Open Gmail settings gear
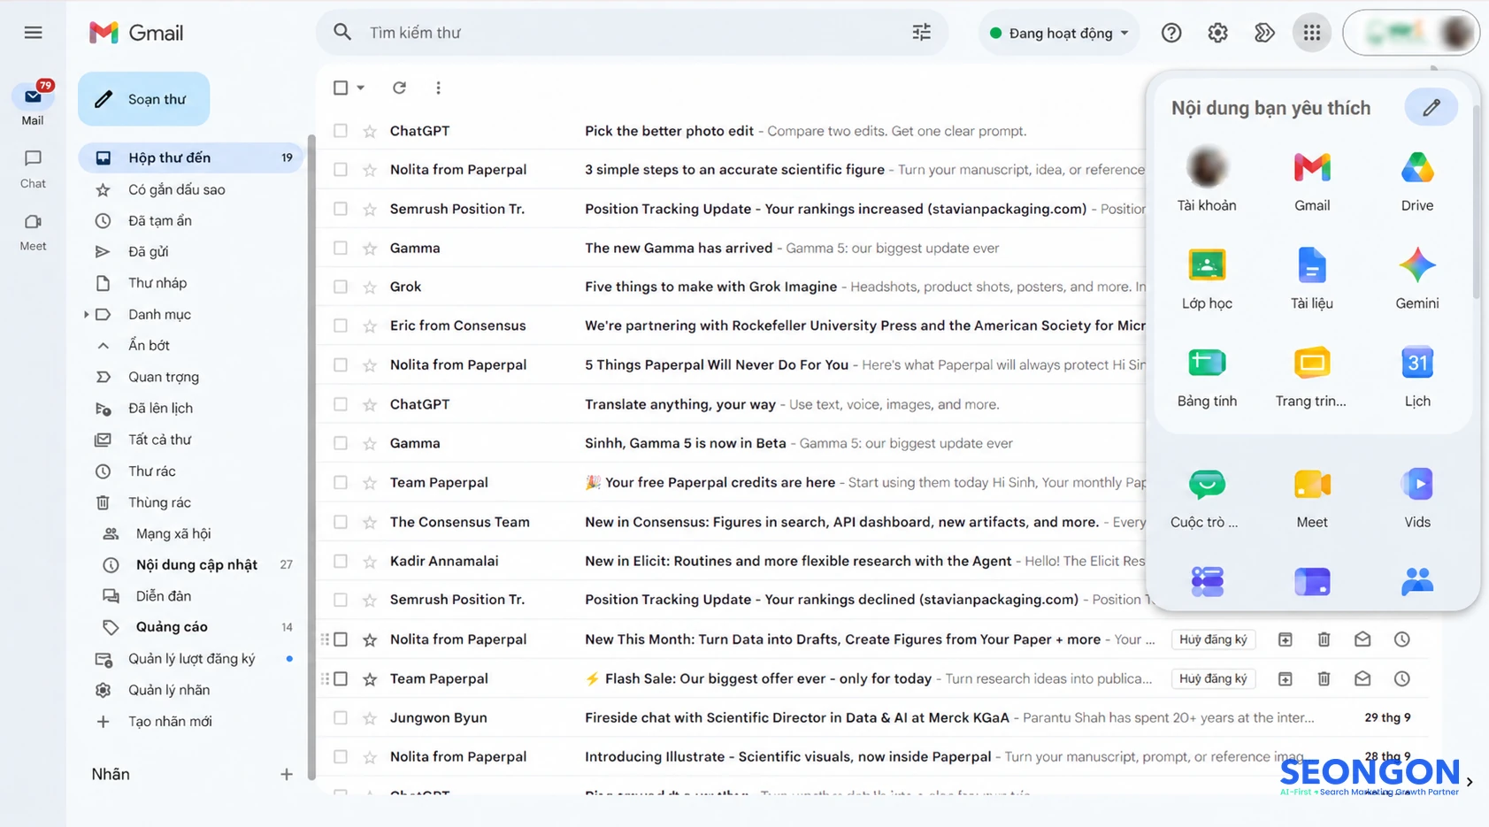Image resolution: width=1489 pixels, height=827 pixels. (1217, 33)
